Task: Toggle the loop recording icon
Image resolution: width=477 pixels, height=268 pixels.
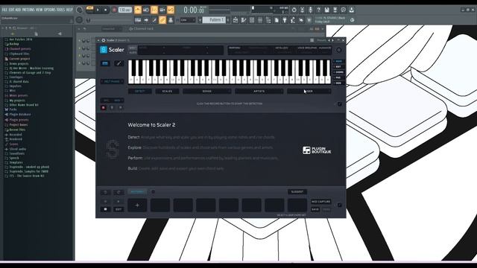Action: point(171,10)
